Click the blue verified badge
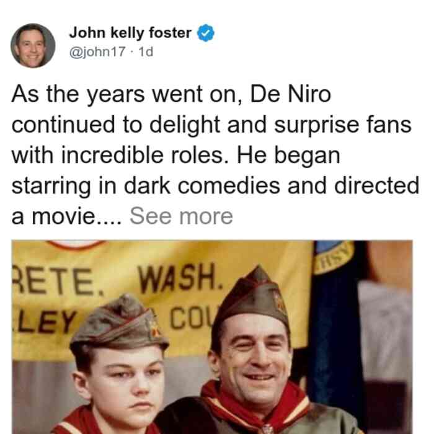The width and height of the screenshot is (434, 434). point(205,33)
